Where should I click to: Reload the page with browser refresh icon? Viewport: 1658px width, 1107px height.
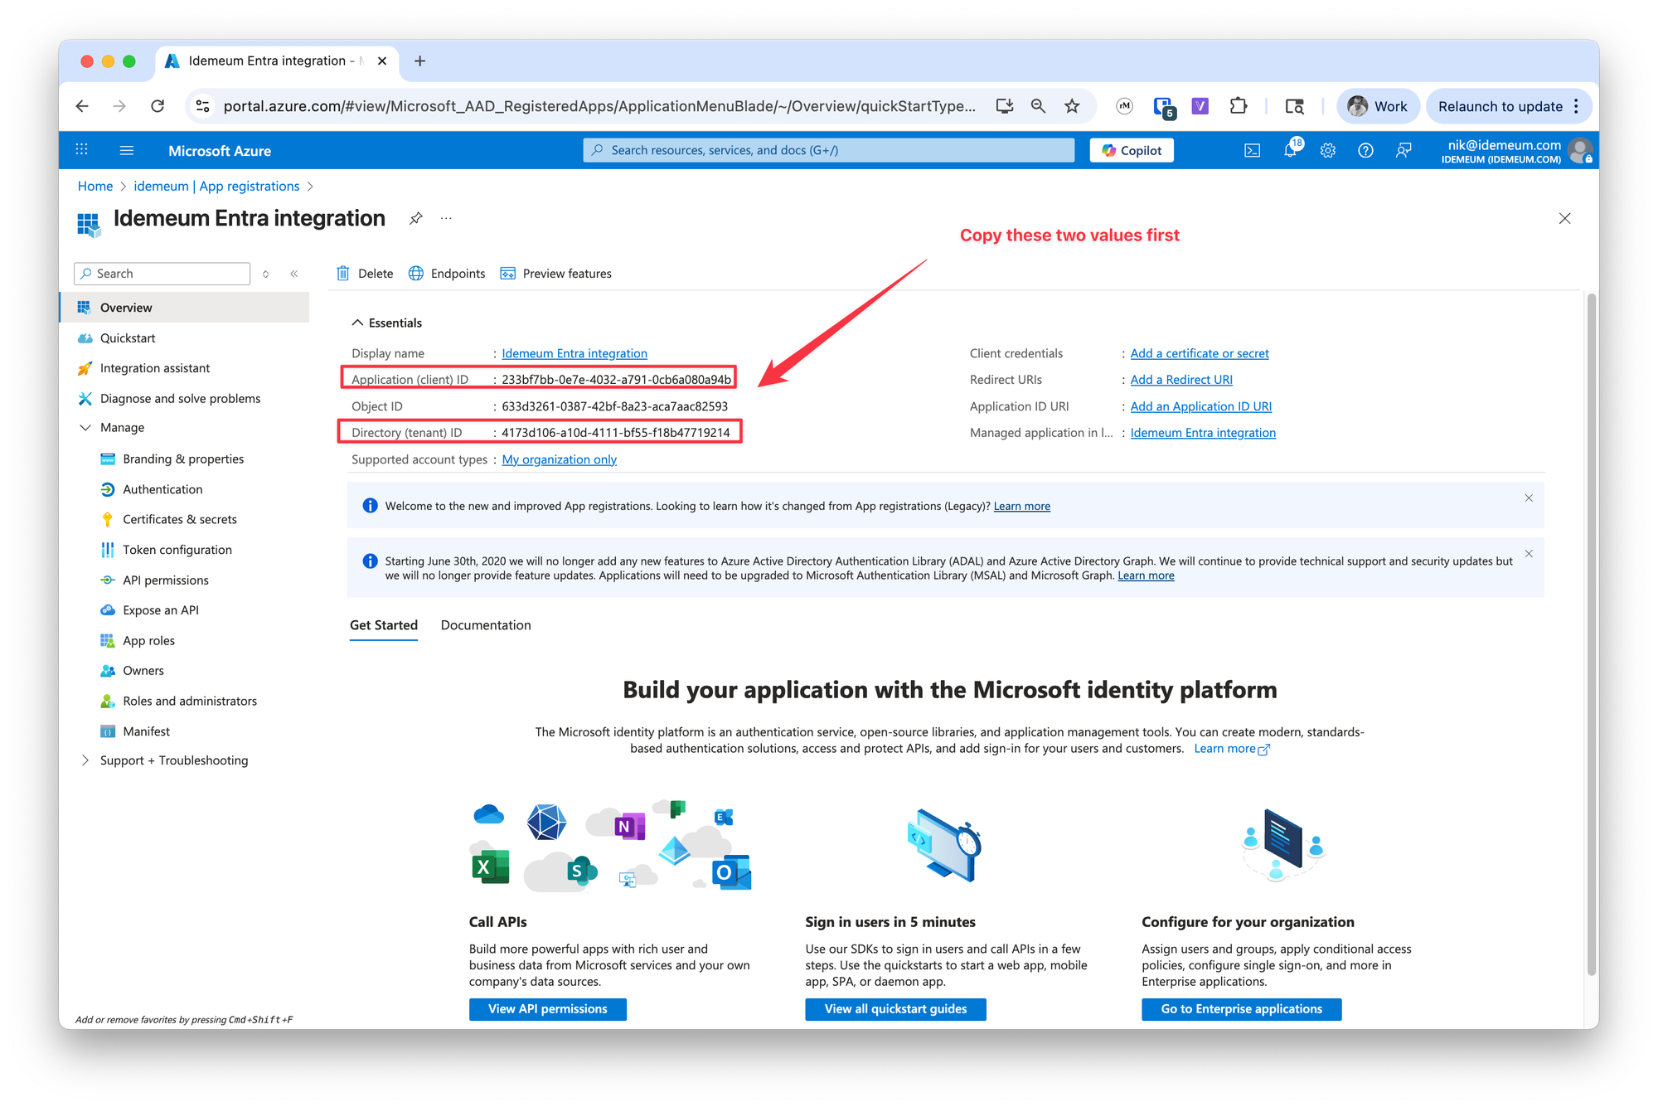(158, 106)
